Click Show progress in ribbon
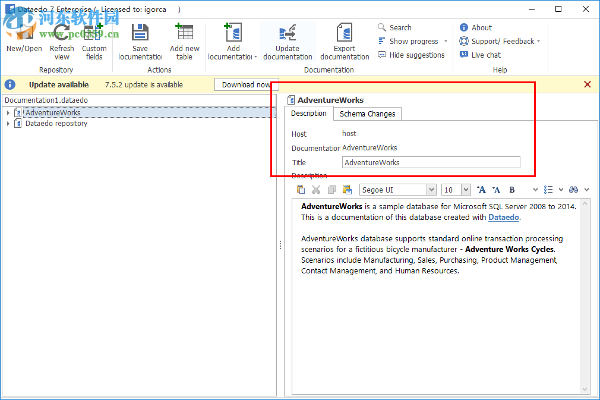Image resolution: width=600 pixels, height=400 pixels. coord(408,42)
